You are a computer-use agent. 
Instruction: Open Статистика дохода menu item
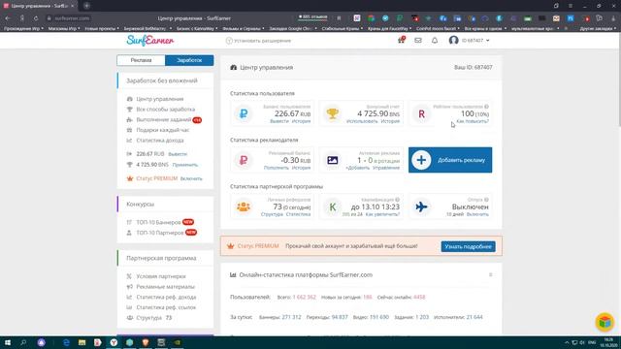click(160, 140)
